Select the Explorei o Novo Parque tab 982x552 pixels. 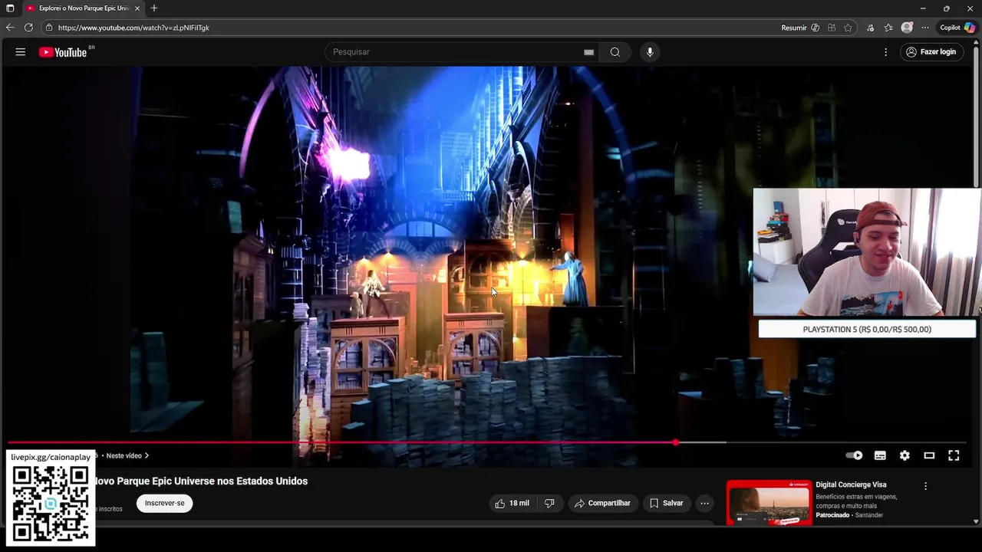click(84, 8)
